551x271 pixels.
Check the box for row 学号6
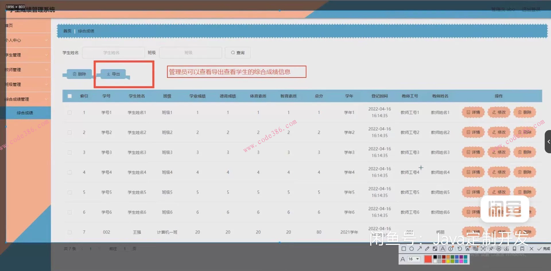(70, 212)
